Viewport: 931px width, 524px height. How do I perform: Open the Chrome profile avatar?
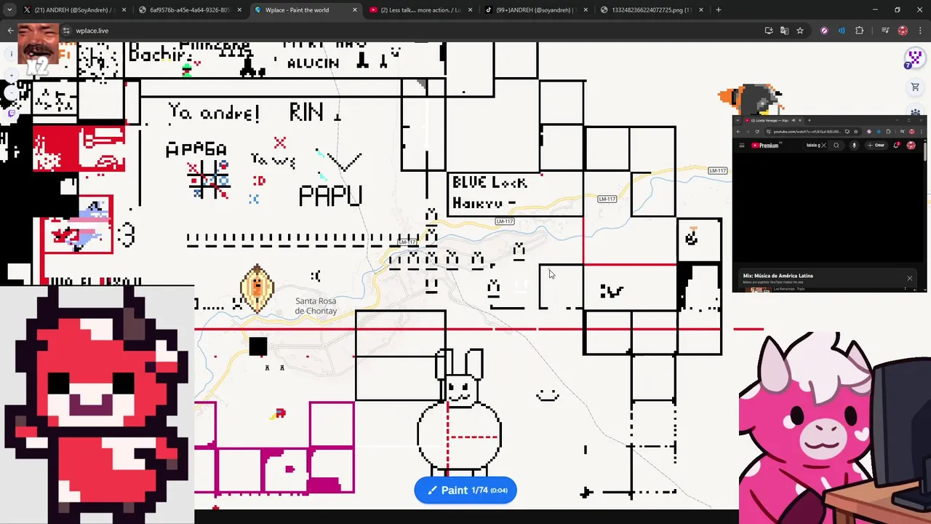[903, 31]
